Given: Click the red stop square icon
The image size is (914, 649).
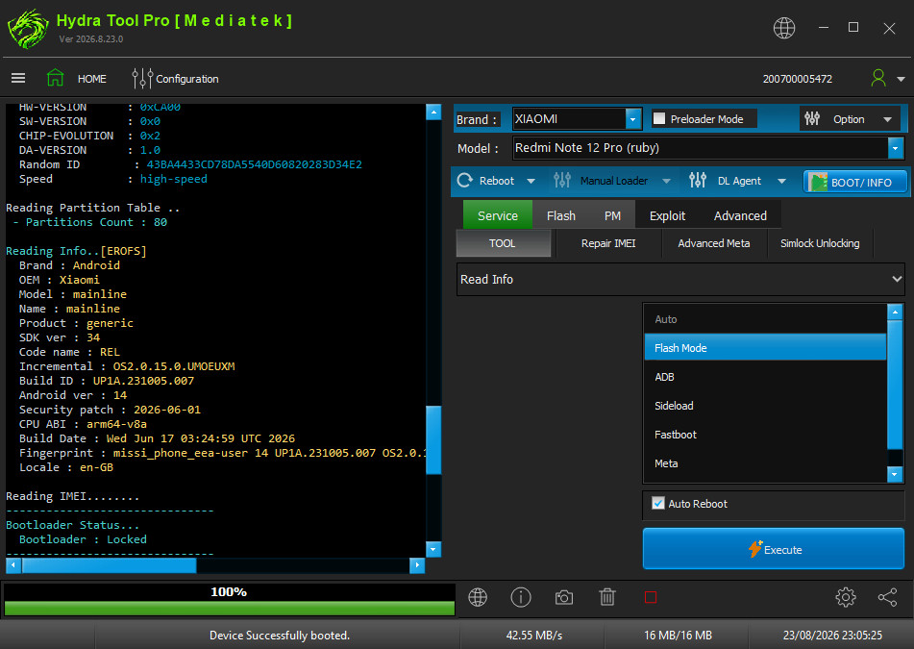Looking at the screenshot, I should [651, 597].
